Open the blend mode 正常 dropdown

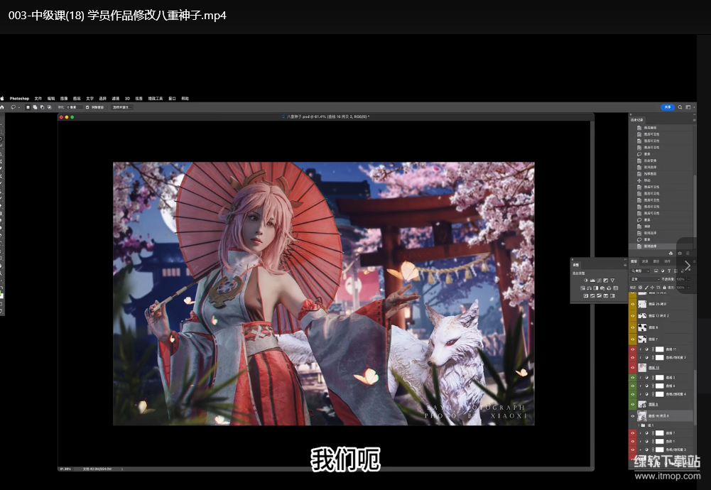[645, 279]
